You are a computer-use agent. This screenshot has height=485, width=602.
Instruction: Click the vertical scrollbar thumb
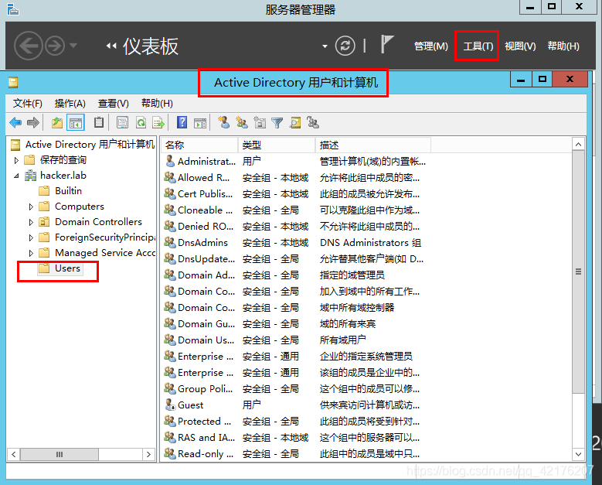tap(579, 272)
